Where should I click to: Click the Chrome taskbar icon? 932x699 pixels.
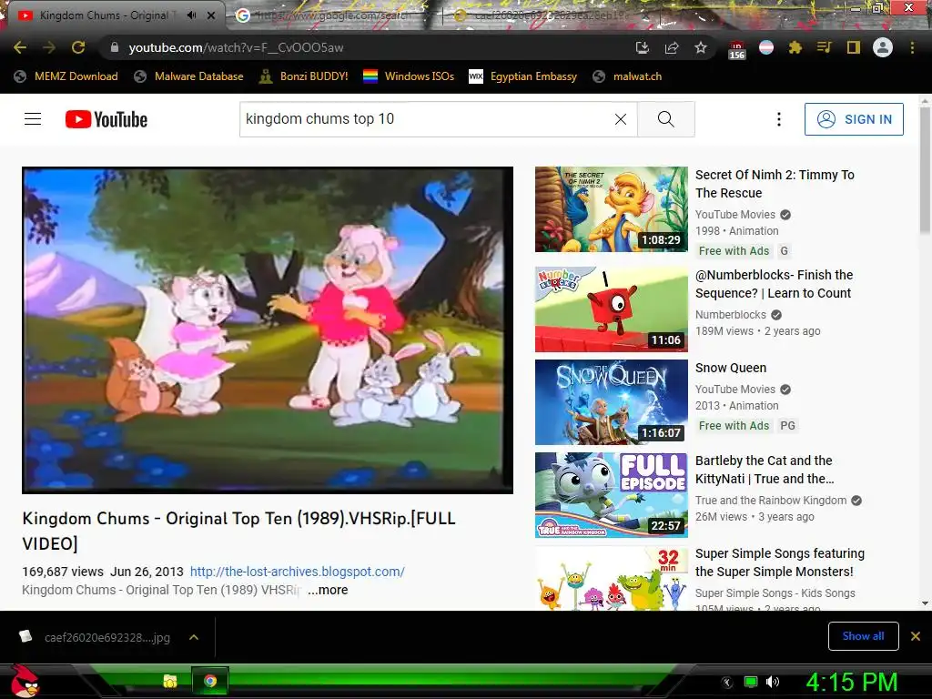click(210, 681)
